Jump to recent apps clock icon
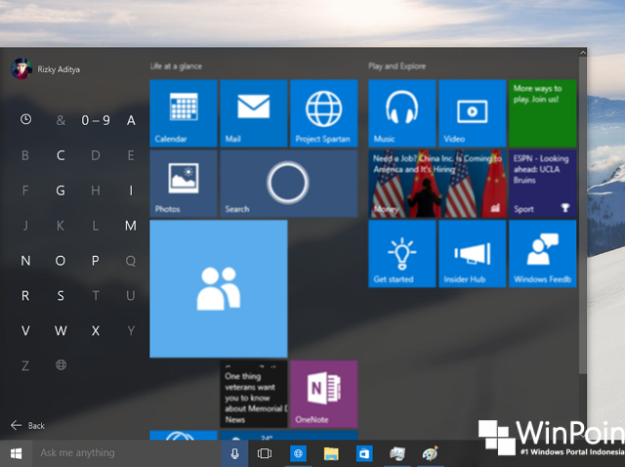Image resolution: width=625 pixels, height=467 pixels. click(x=25, y=119)
